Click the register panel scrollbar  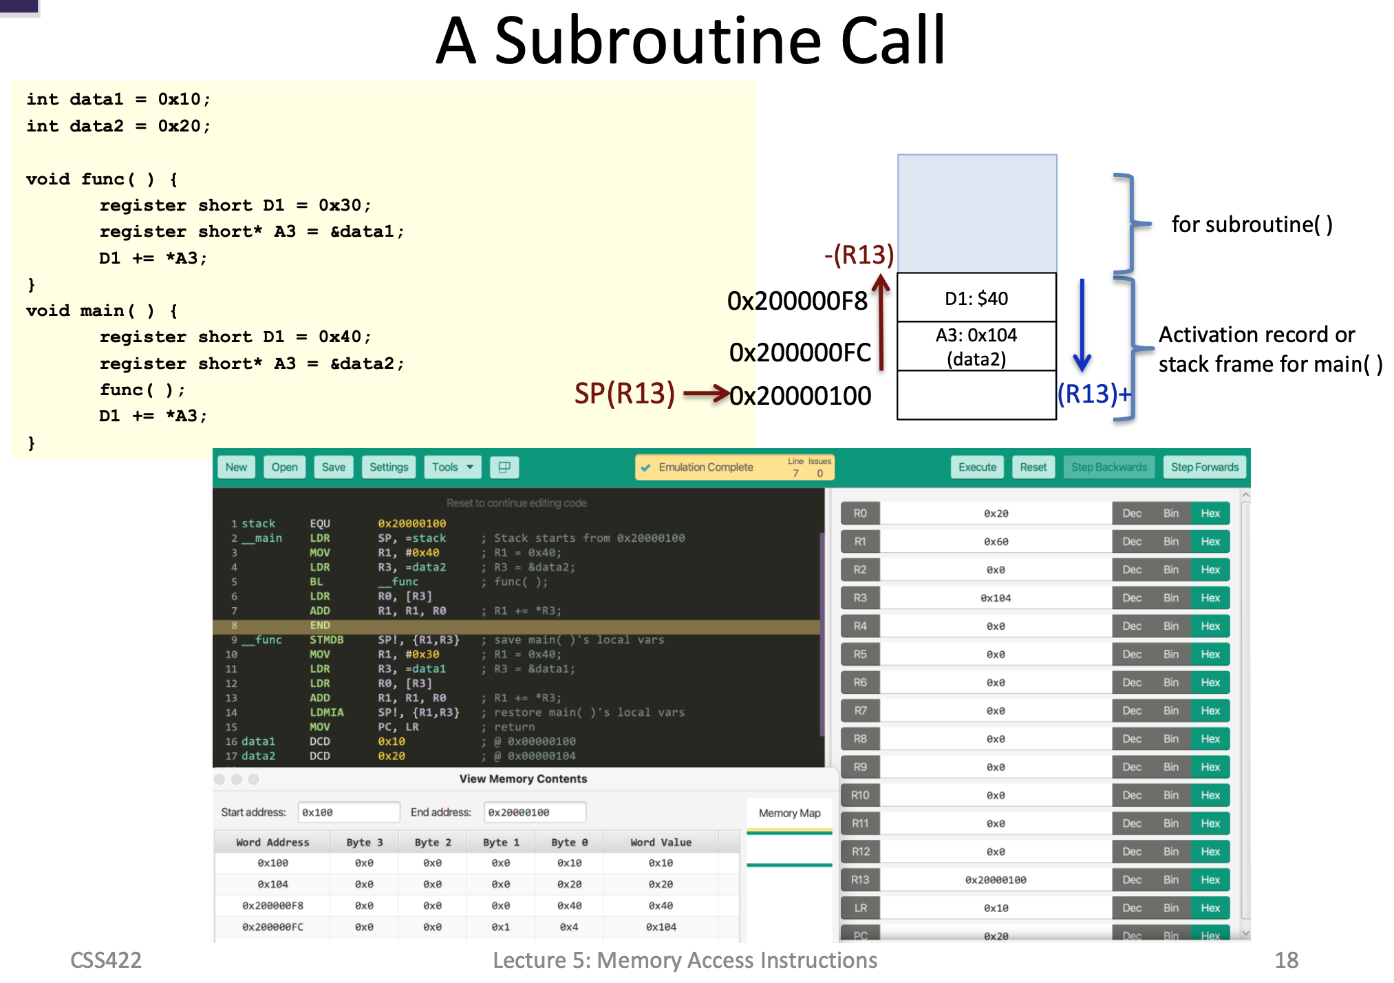pos(1245,709)
